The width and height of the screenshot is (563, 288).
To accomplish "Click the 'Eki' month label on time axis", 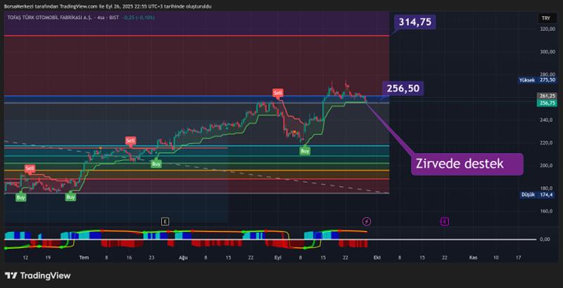I will point(377,258).
